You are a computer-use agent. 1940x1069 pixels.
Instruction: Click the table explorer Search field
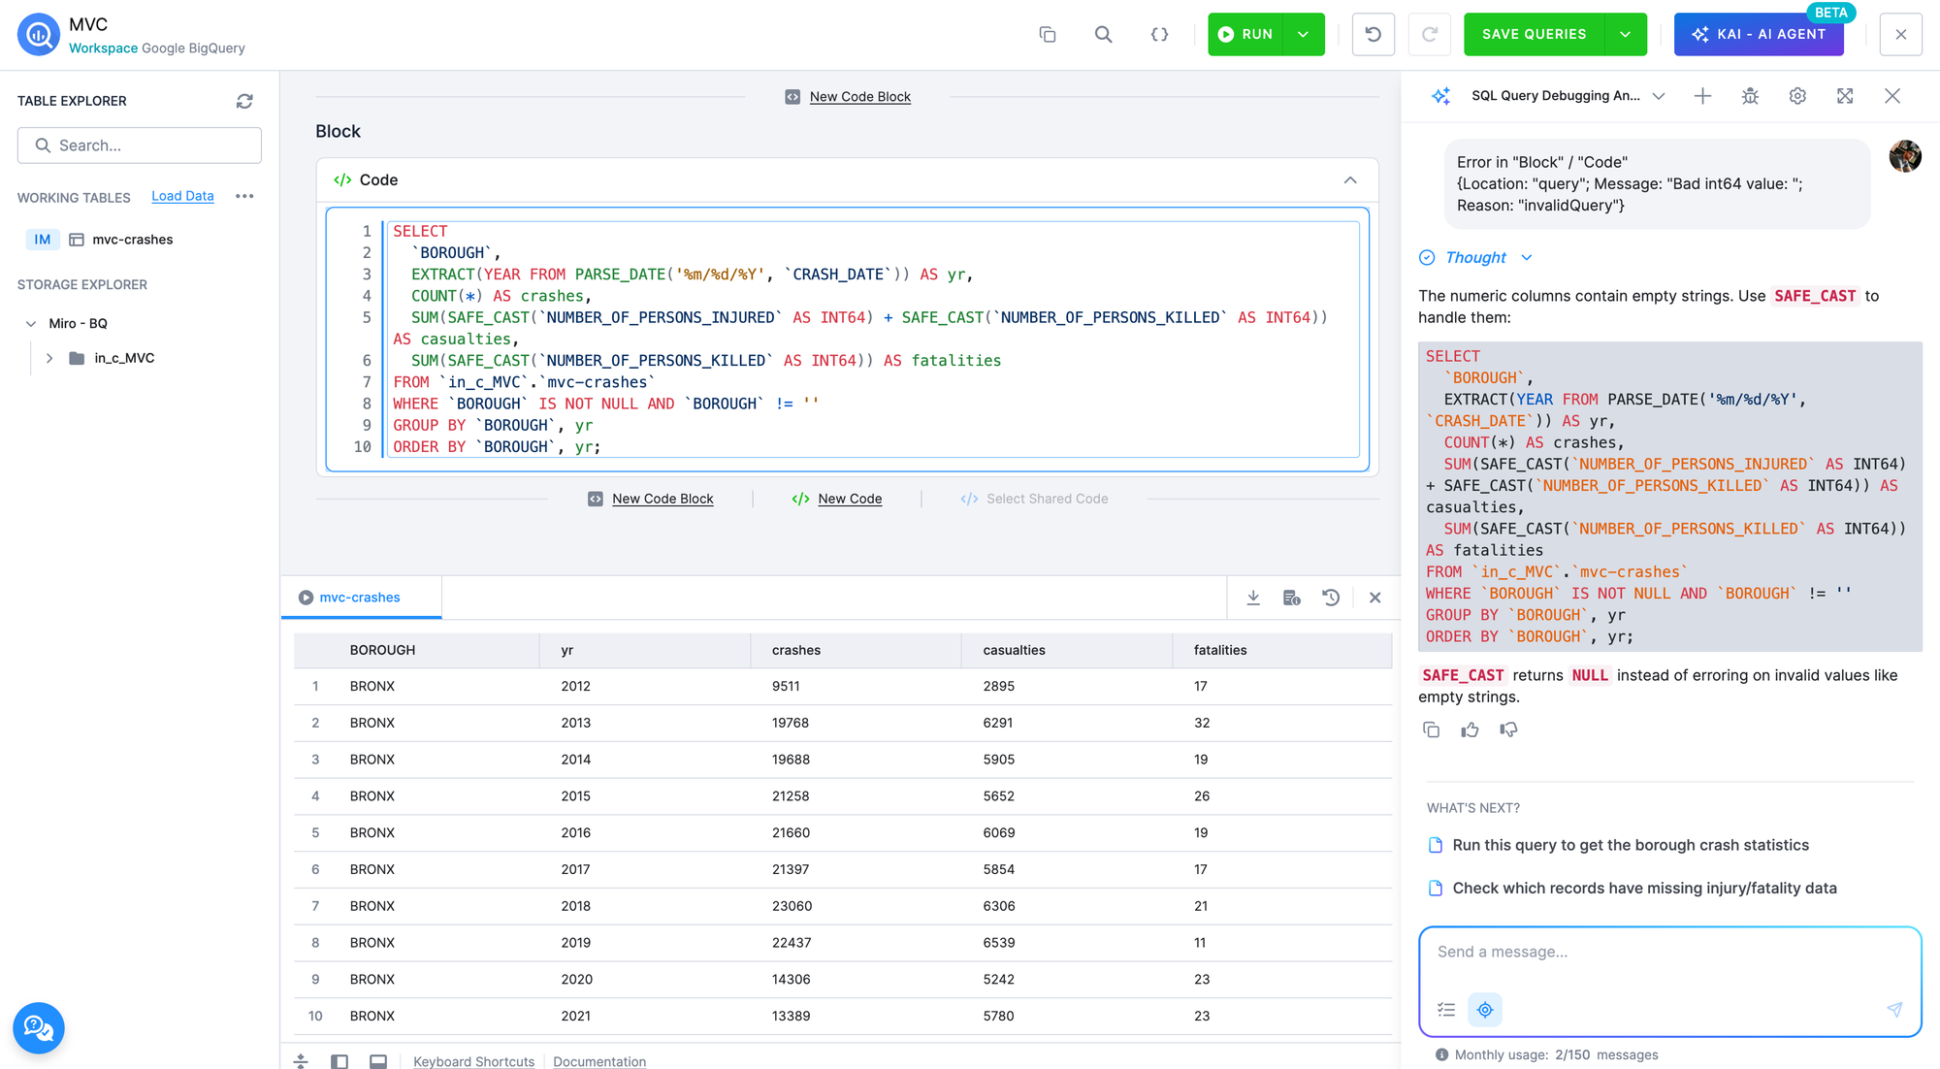(140, 146)
